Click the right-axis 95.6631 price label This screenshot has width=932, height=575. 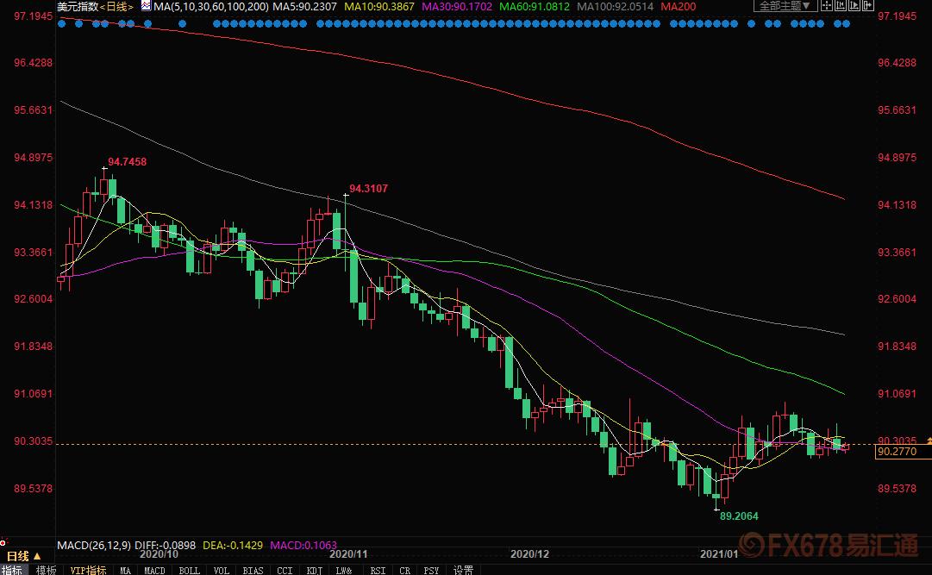[x=897, y=110]
